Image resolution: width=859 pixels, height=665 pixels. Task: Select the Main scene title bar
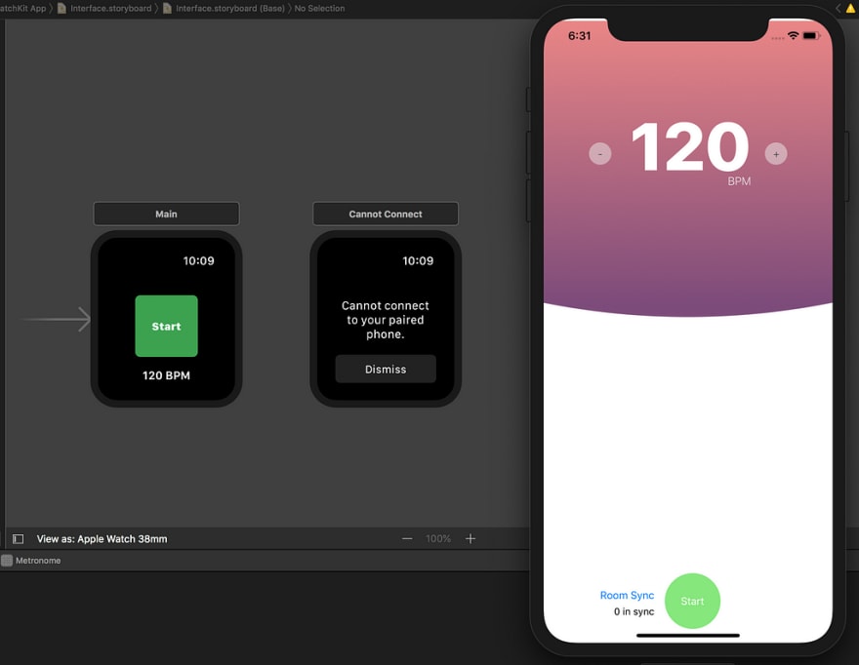pyautogui.click(x=167, y=214)
